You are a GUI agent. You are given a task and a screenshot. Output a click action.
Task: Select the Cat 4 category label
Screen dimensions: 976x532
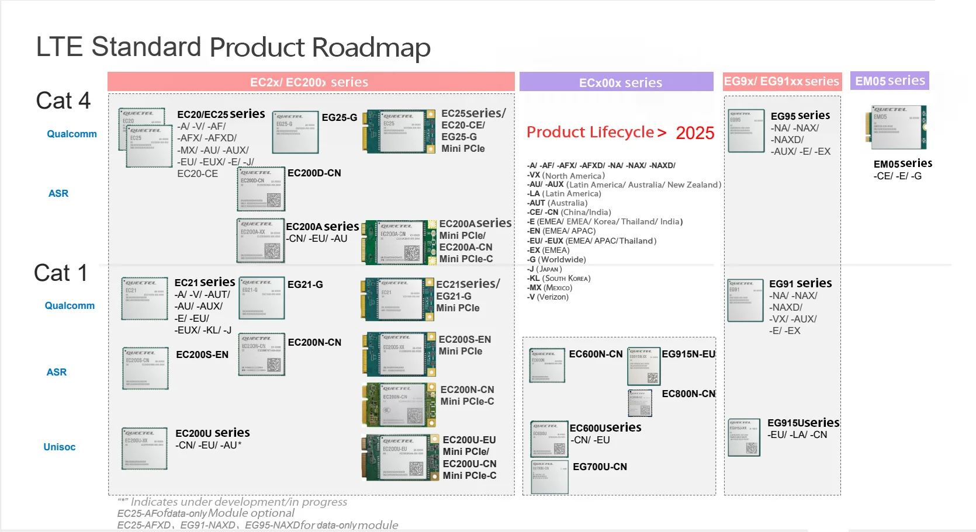coord(63,100)
